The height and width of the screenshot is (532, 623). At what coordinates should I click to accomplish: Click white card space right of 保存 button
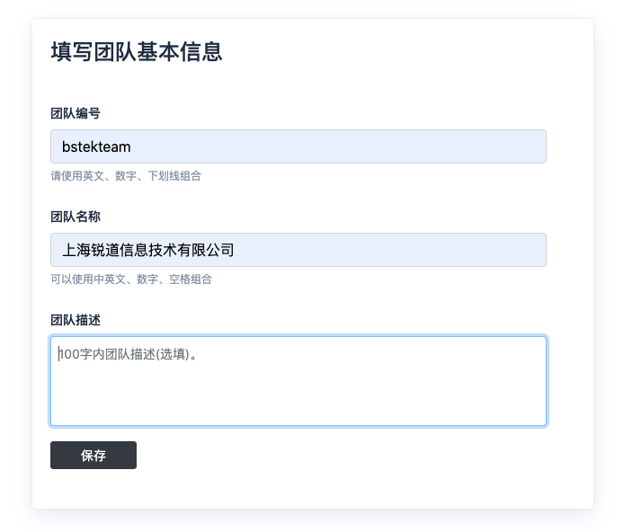point(360,456)
